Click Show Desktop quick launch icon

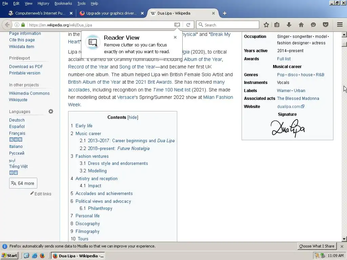click(x=26, y=256)
